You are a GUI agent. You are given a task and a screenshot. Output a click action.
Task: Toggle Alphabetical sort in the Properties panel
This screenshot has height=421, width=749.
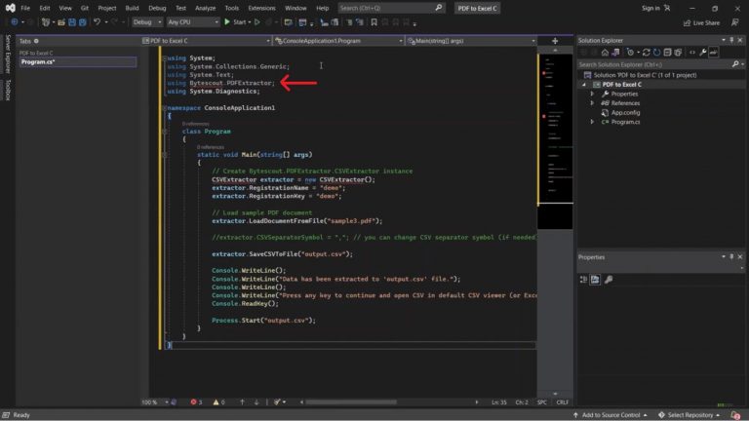595,280
